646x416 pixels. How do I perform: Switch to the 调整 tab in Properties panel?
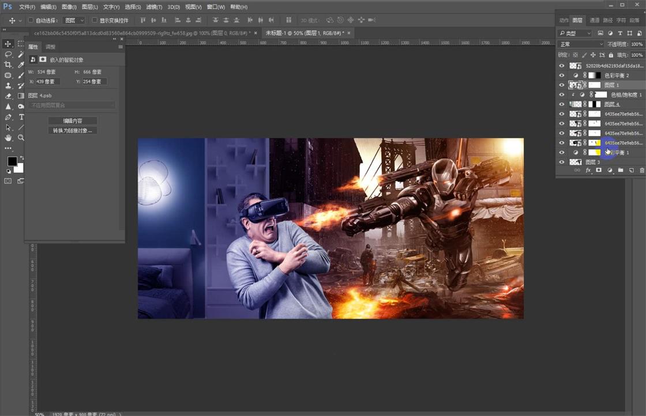50,47
